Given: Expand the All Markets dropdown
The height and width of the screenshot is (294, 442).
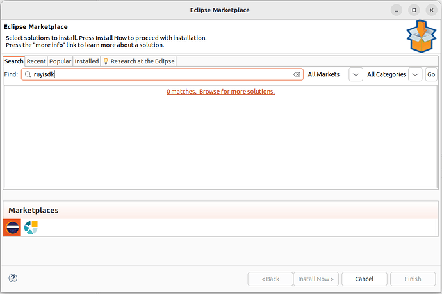Looking at the screenshot, I should click(x=356, y=74).
